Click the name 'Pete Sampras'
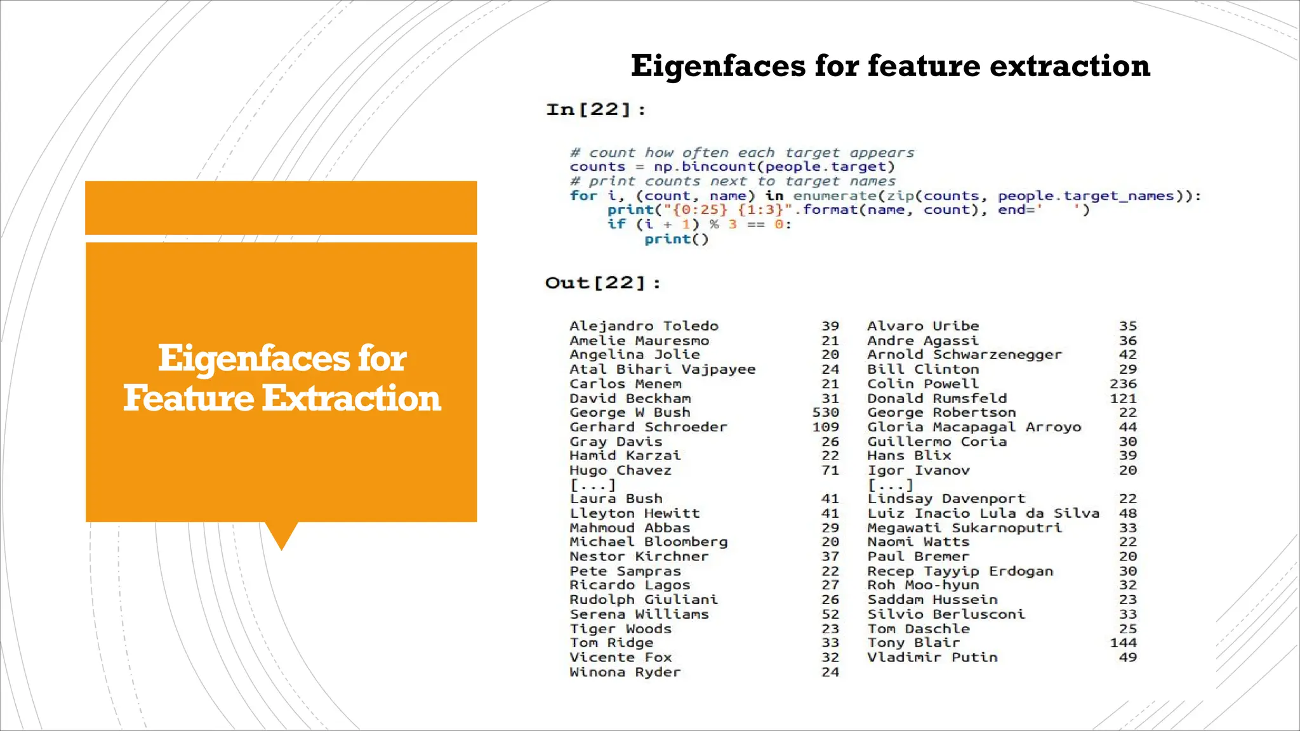Screen dimensions: 1300x731 625,571
